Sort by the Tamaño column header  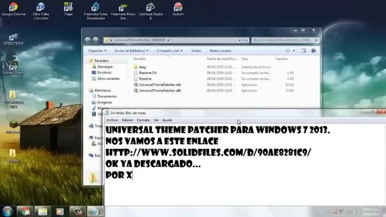click(282, 59)
